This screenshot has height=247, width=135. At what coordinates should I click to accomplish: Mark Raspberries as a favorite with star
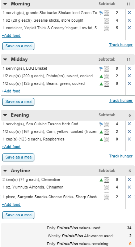[106, 139]
